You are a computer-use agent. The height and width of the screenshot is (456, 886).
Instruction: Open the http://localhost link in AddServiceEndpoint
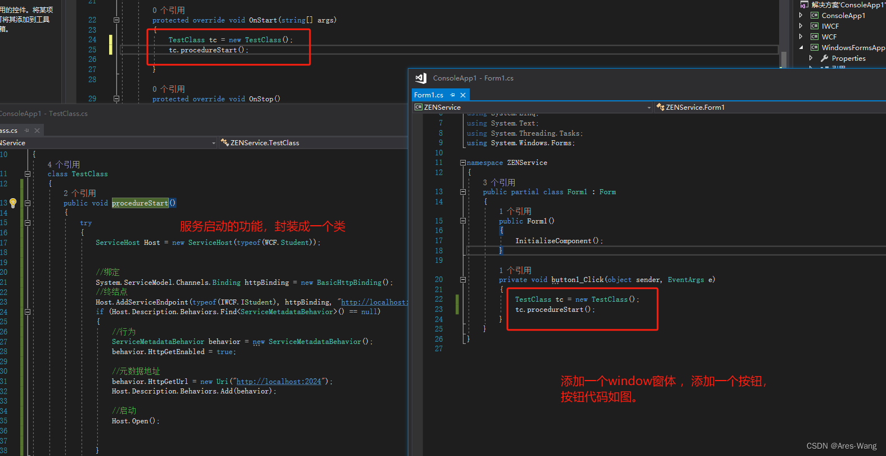tap(374, 302)
